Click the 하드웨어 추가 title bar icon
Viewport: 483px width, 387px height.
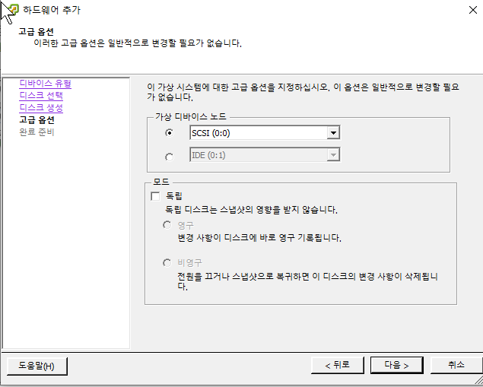(x=13, y=10)
